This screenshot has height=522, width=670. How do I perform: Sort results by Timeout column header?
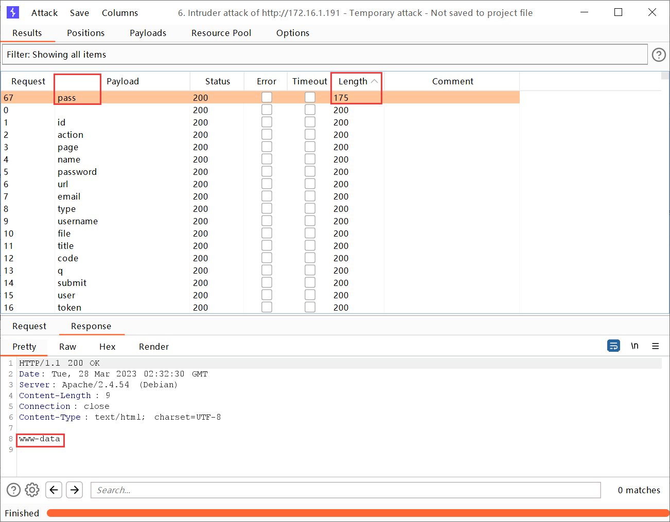point(310,81)
